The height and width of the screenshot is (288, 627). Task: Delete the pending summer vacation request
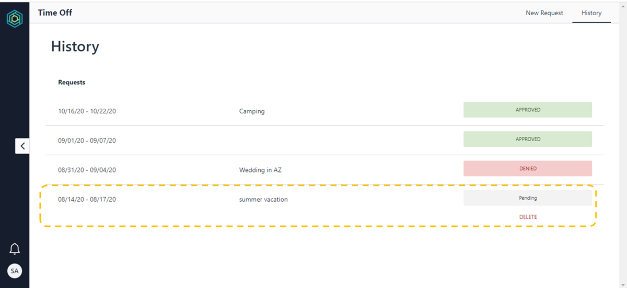528,217
